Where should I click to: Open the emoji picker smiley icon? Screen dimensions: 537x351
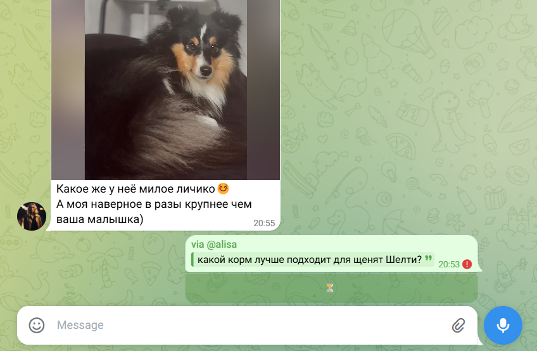point(37,325)
